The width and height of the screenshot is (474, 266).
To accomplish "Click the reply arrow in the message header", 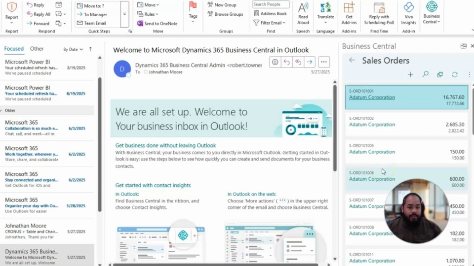I will point(286,62).
